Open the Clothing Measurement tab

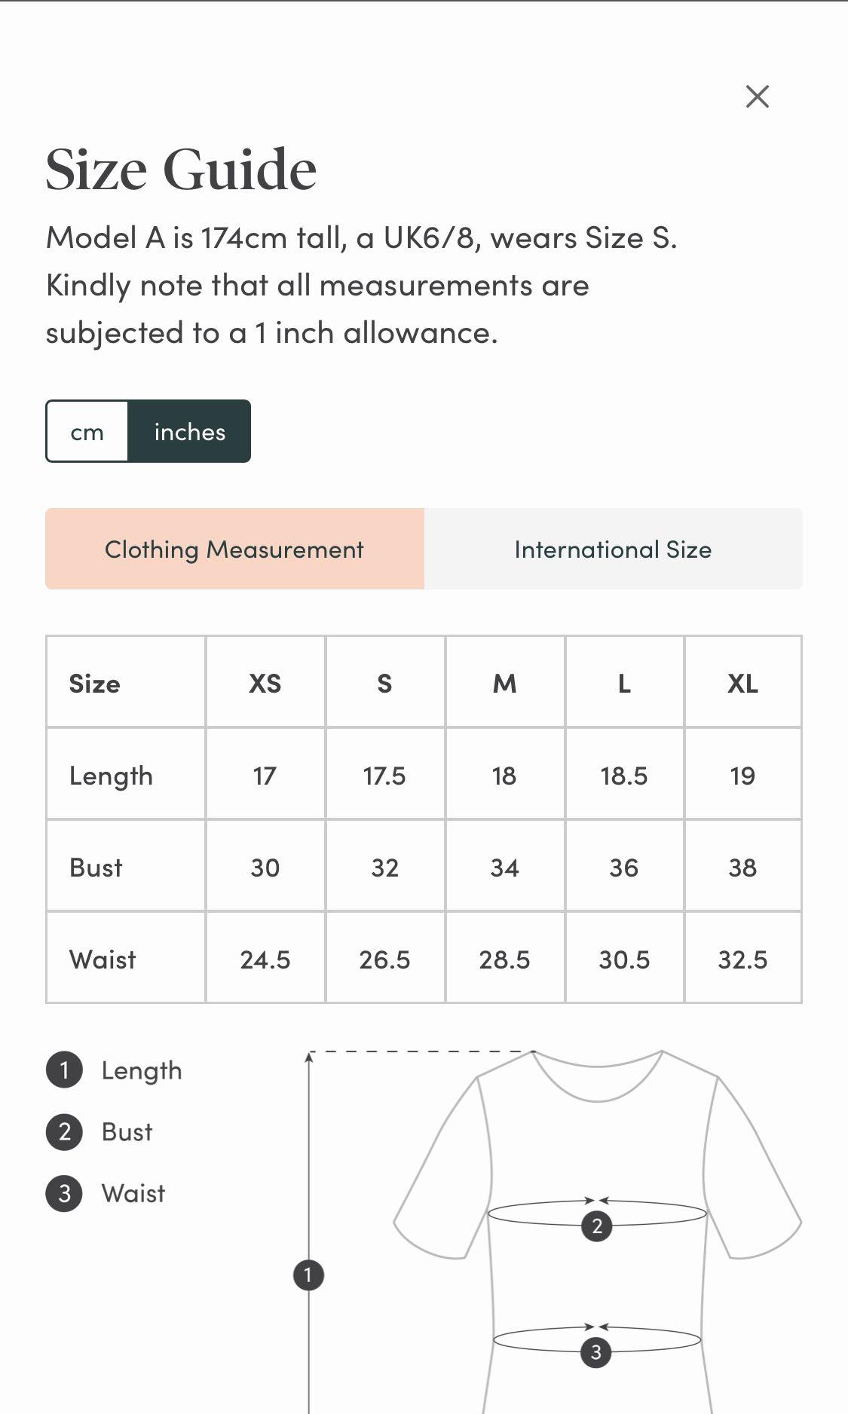pyautogui.click(x=234, y=549)
